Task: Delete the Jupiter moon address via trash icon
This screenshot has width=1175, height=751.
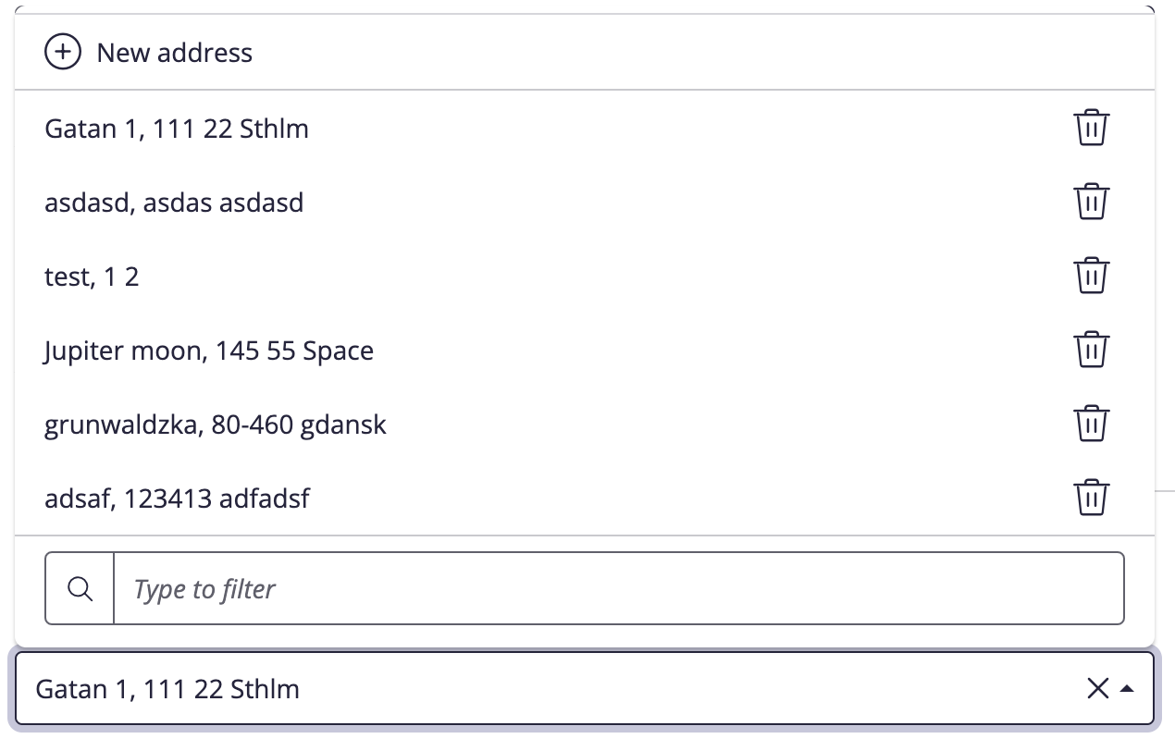Action: pyautogui.click(x=1091, y=350)
